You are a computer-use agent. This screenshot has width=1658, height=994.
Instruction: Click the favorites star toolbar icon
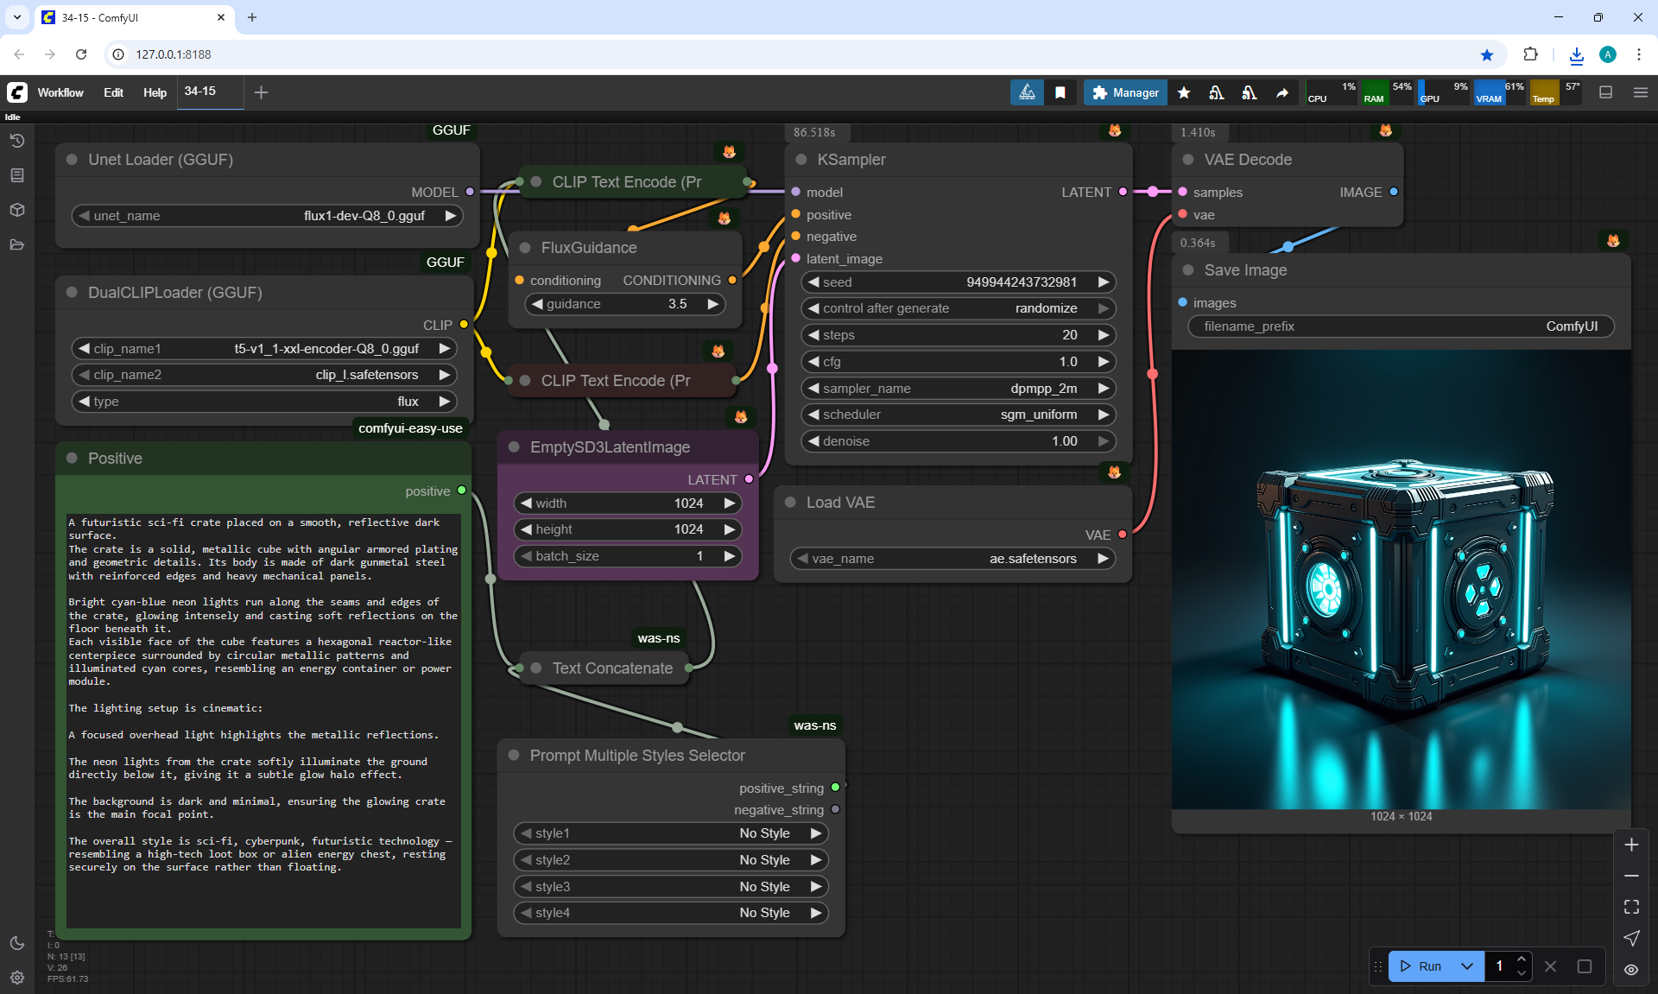click(x=1184, y=92)
